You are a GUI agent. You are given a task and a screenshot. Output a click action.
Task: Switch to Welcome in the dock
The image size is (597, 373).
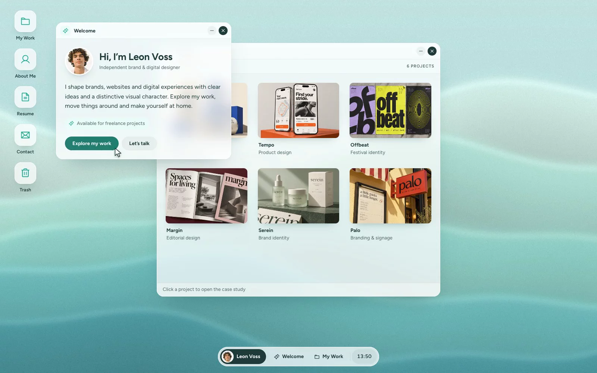[289, 357]
